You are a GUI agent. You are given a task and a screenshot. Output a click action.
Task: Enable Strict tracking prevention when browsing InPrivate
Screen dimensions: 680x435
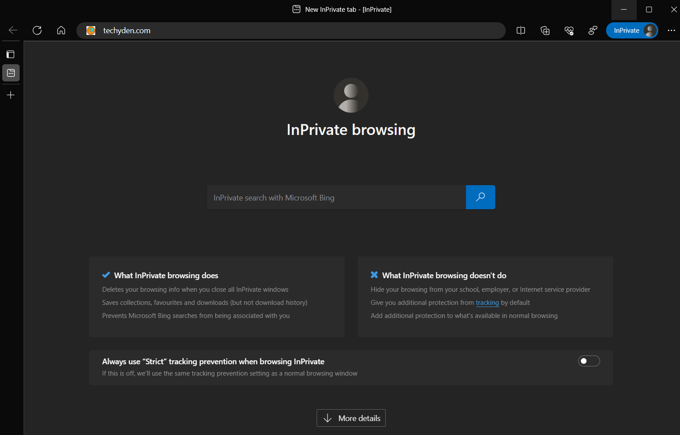(x=589, y=361)
